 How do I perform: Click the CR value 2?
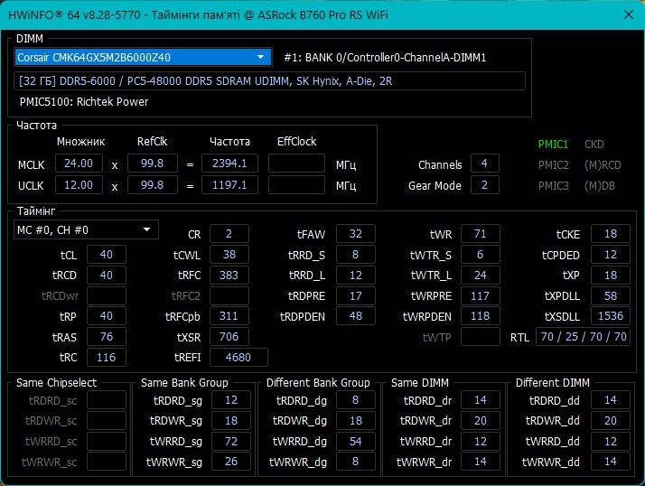[x=229, y=234]
